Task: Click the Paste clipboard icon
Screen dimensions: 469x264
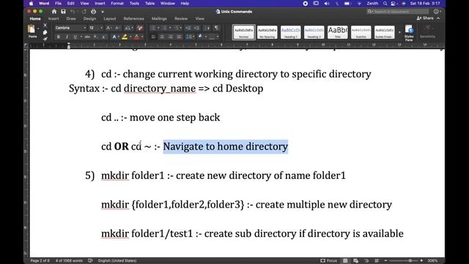Action: pyautogui.click(x=31, y=29)
